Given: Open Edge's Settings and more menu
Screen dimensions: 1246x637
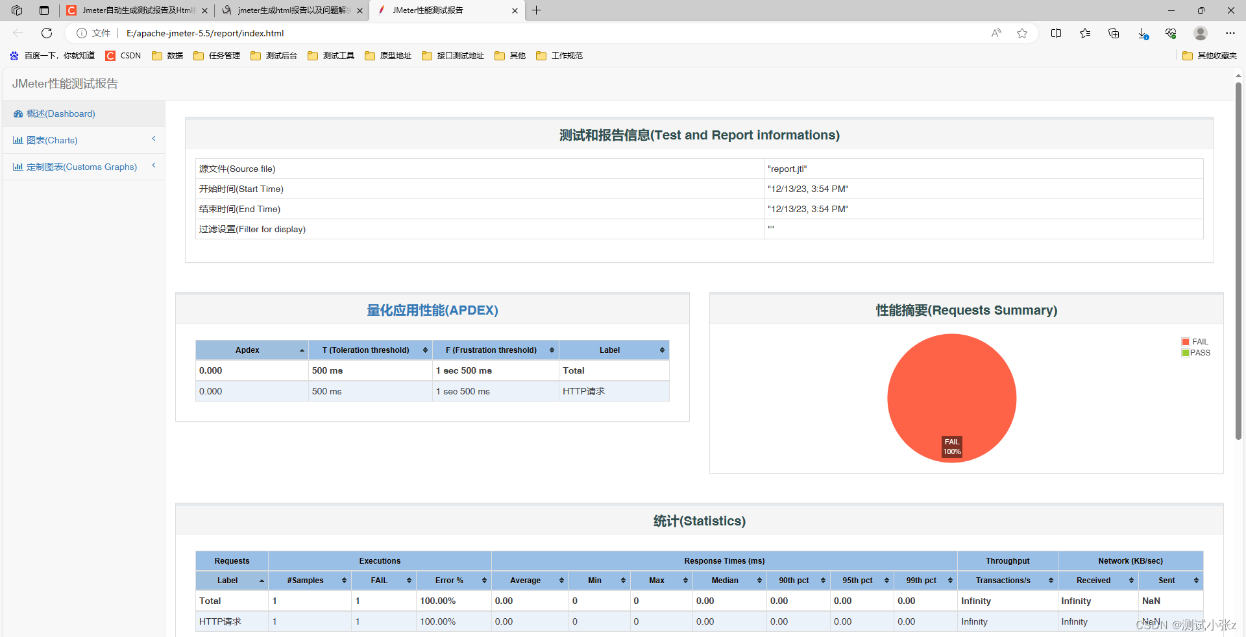Looking at the screenshot, I should 1230,33.
